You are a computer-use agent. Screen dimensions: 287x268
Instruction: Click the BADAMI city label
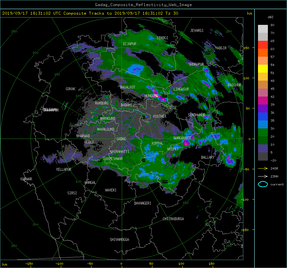coord(126,105)
